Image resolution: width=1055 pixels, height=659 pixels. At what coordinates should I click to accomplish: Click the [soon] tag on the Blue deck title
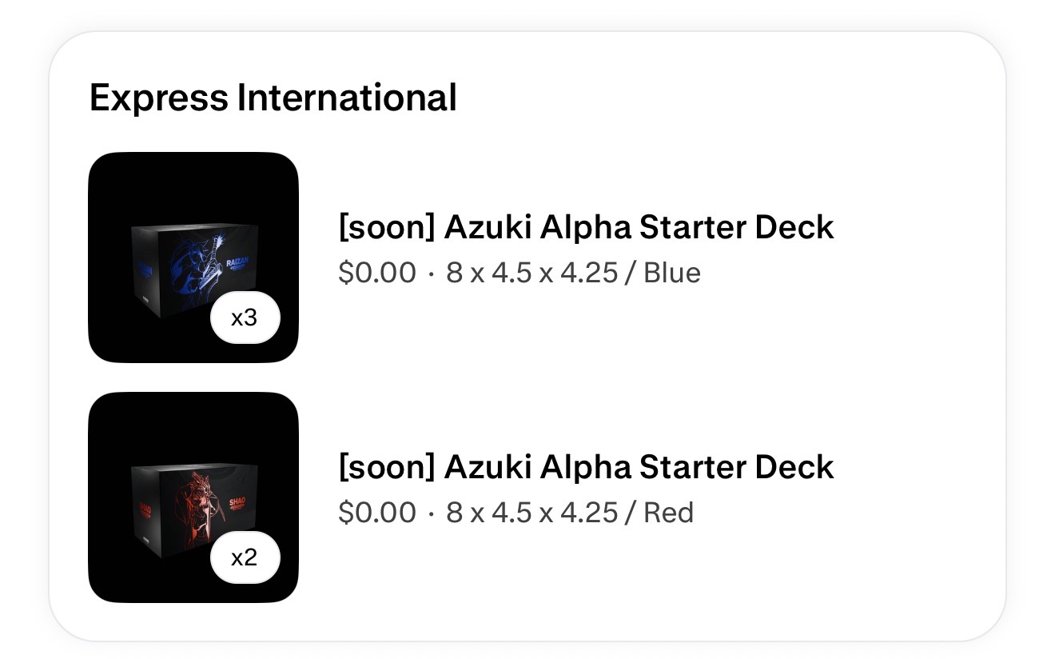tap(386, 228)
